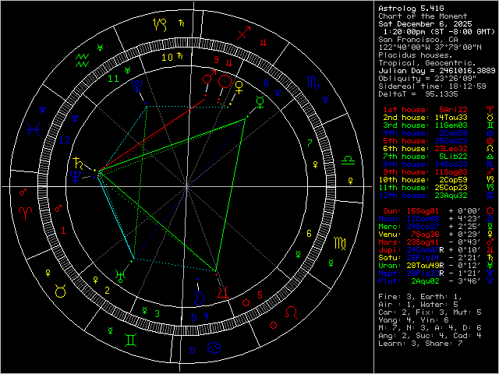The image size is (499, 374).
Task: Select the red Aries sign on the outer ring
Action: (26, 213)
